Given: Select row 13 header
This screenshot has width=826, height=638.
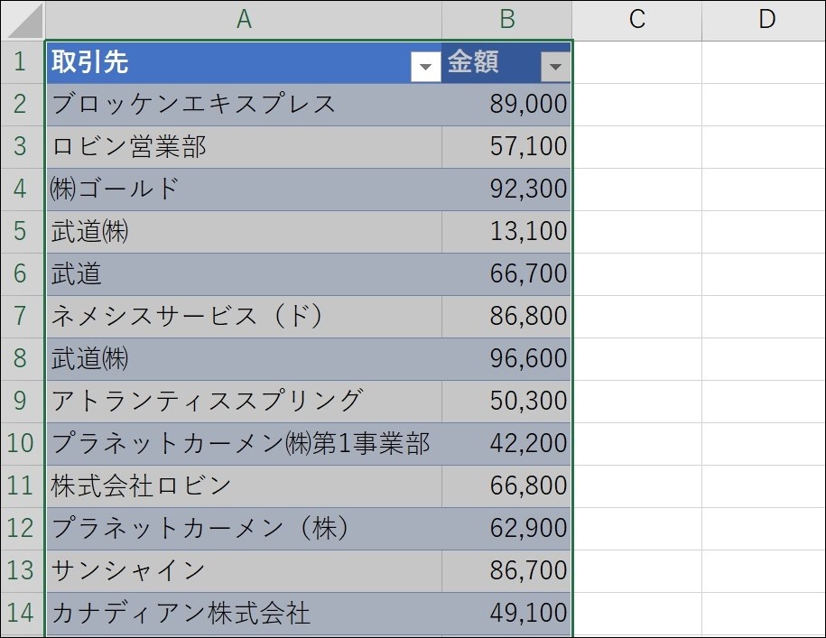Looking at the screenshot, I should click(x=23, y=571).
